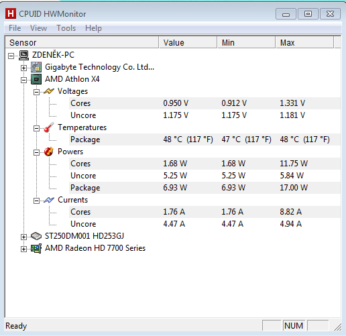This screenshot has width=346, height=336.
Task: Click the window resize grip corner
Action: click(338, 327)
